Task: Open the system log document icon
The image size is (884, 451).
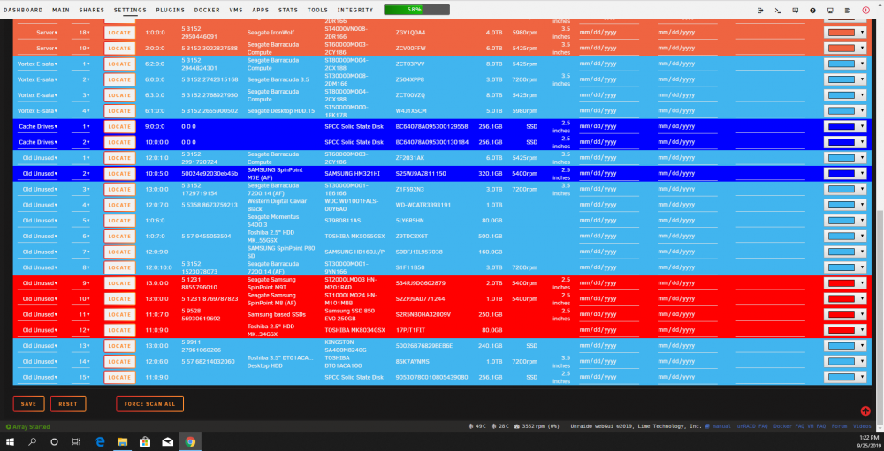Action: pyautogui.click(x=848, y=10)
